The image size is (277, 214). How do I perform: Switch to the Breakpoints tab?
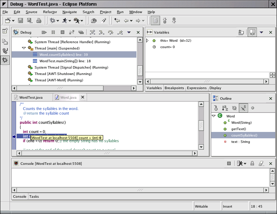tap(175, 88)
